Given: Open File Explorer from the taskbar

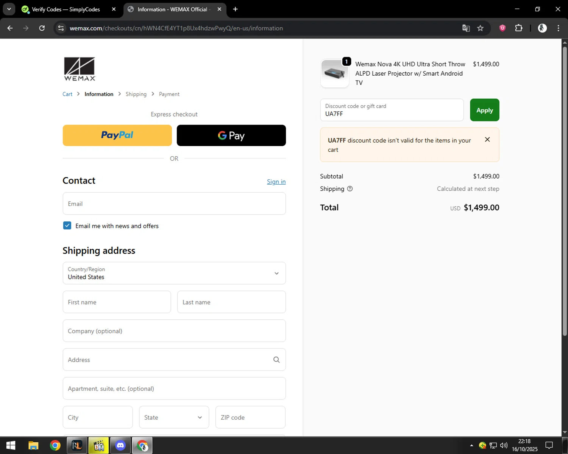Looking at the screenshot, I should 33,446.
